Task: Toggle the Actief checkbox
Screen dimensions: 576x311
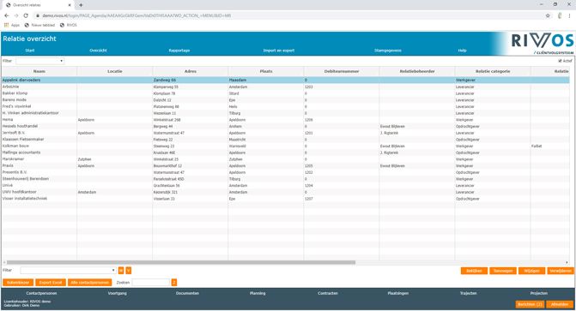Action: [x=561, y=61]
